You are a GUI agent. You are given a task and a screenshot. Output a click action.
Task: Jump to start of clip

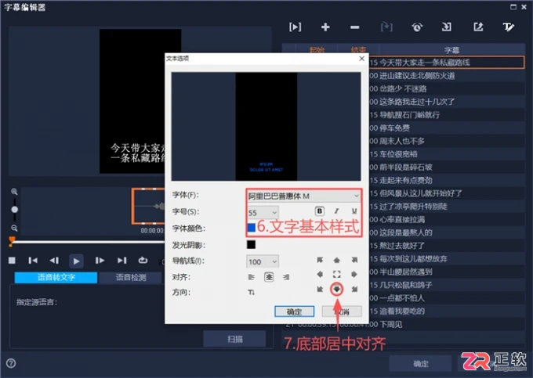pyautogui.click(x=33, y=261)
